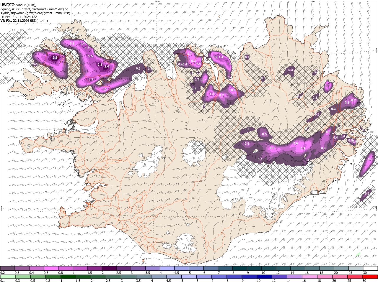Click the 'IT: Fim. 21. 11. 2024 18Z' line
378x283 pixels.
19,17
